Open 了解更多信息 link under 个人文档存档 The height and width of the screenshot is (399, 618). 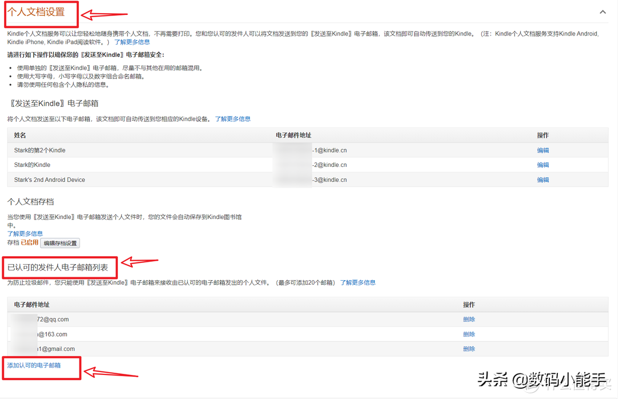click(x=25, y=234)
